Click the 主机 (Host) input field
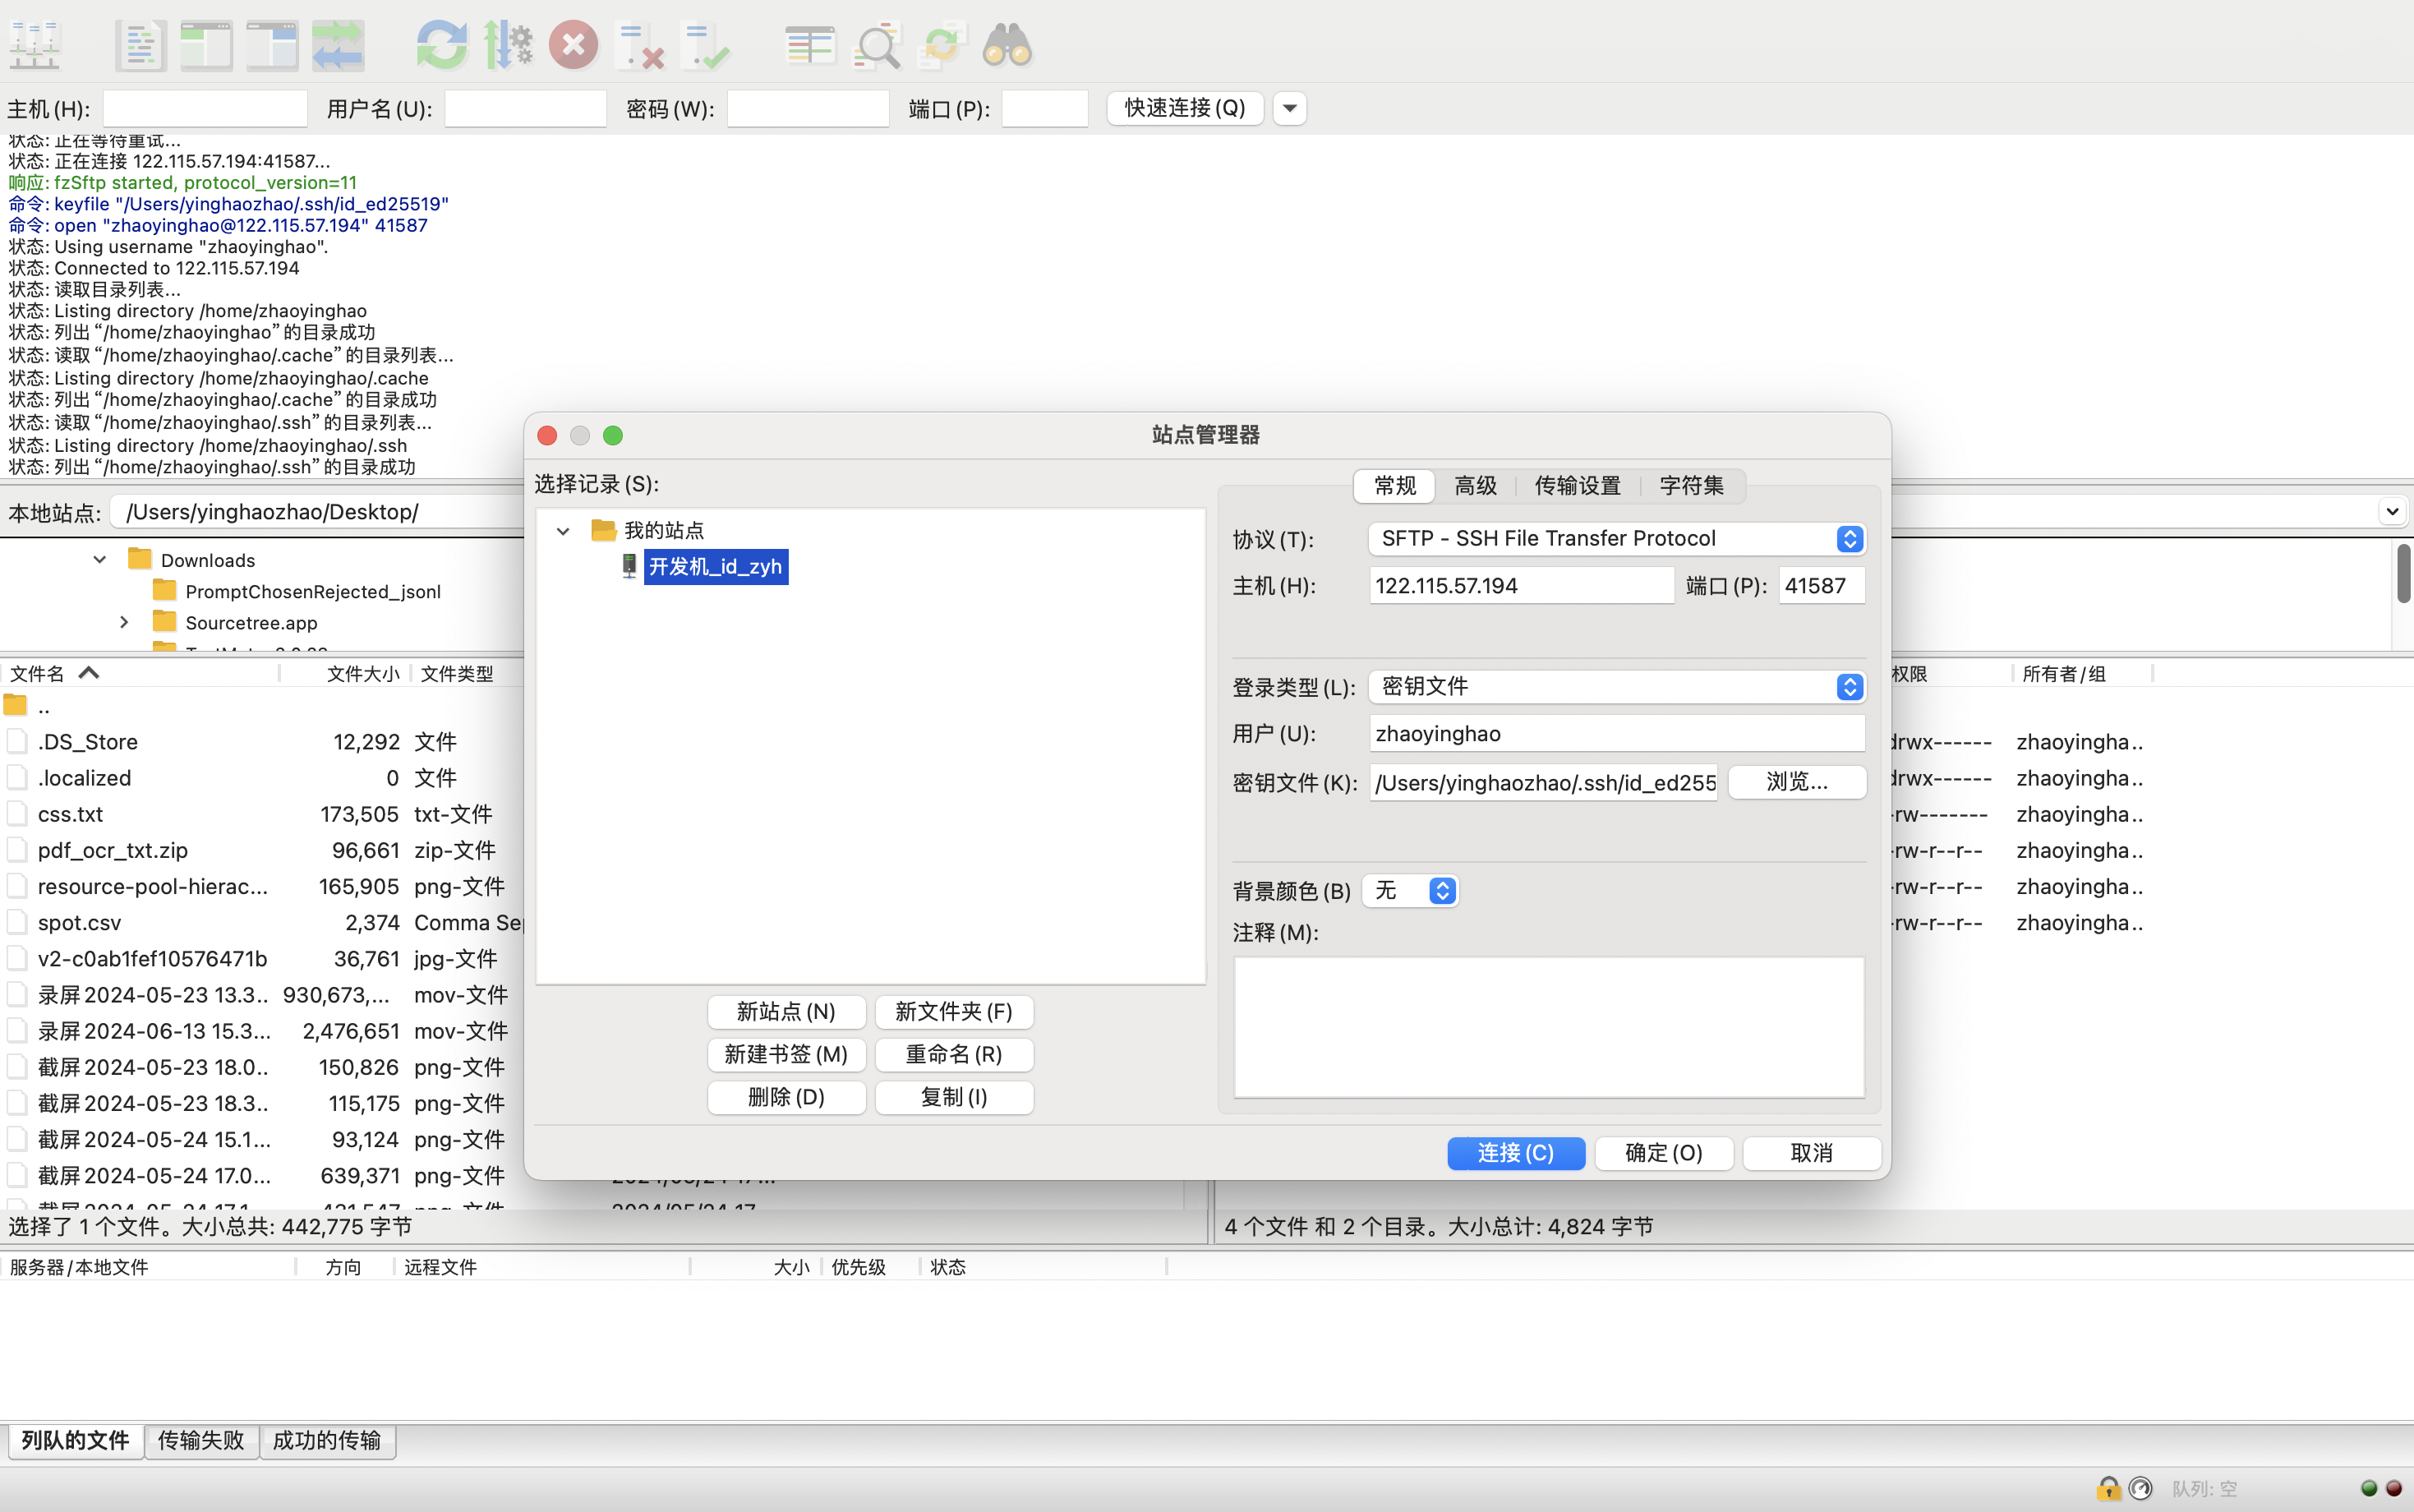 point(1515,583)
